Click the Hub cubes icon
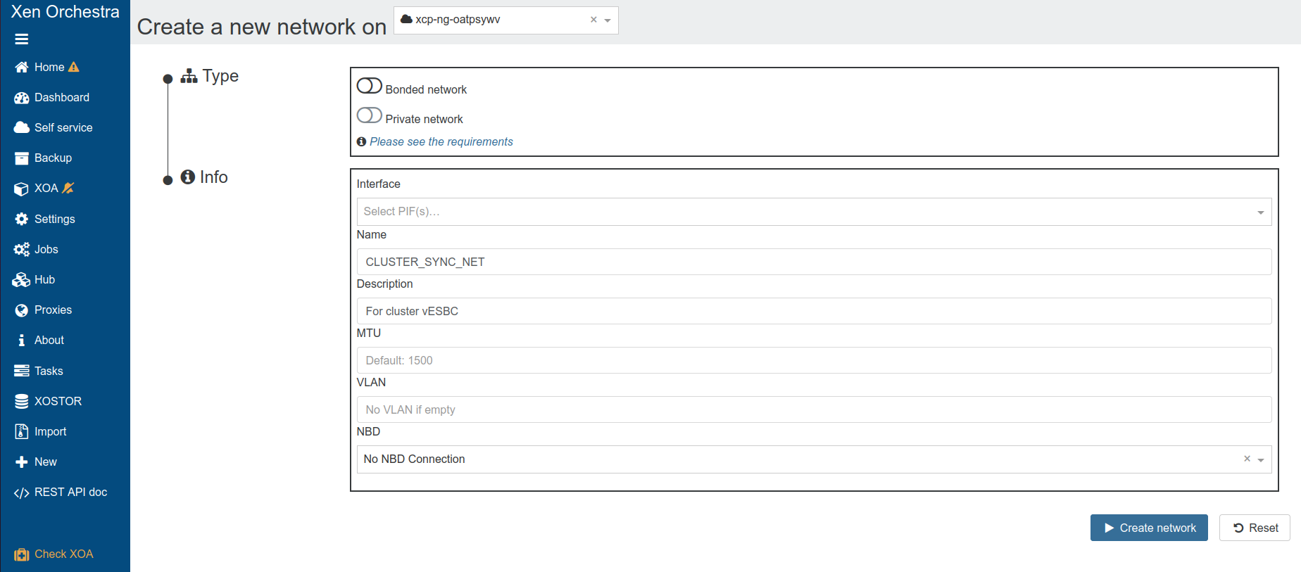Image resolution: width=1301 pixels, height=572 pixels. point(22,280)
